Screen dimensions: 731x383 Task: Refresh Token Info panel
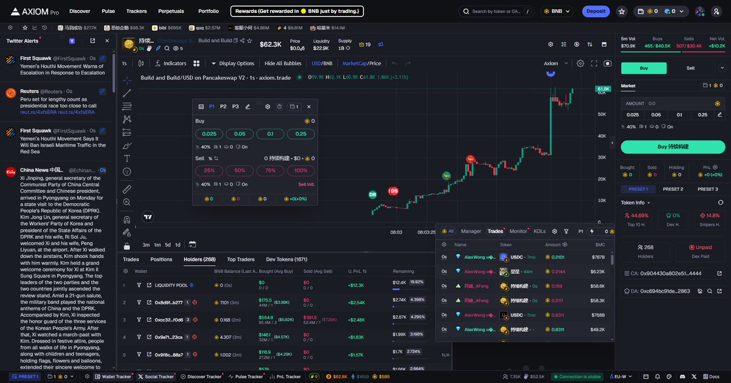coord(720,202)
